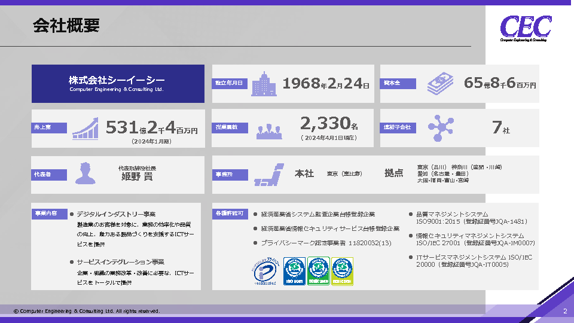
Task: Click the rising sales bar chart icon
Action: (x=86, y=128)
